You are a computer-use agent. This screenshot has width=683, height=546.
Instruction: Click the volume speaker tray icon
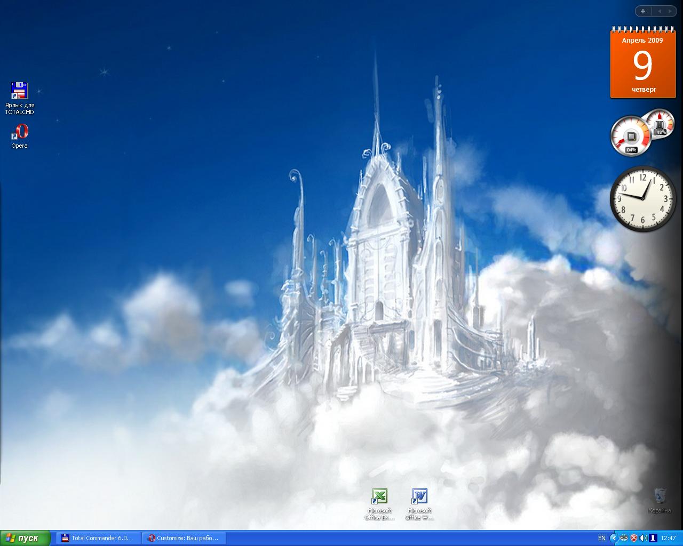pyautogui.click(x=643, y=539)
